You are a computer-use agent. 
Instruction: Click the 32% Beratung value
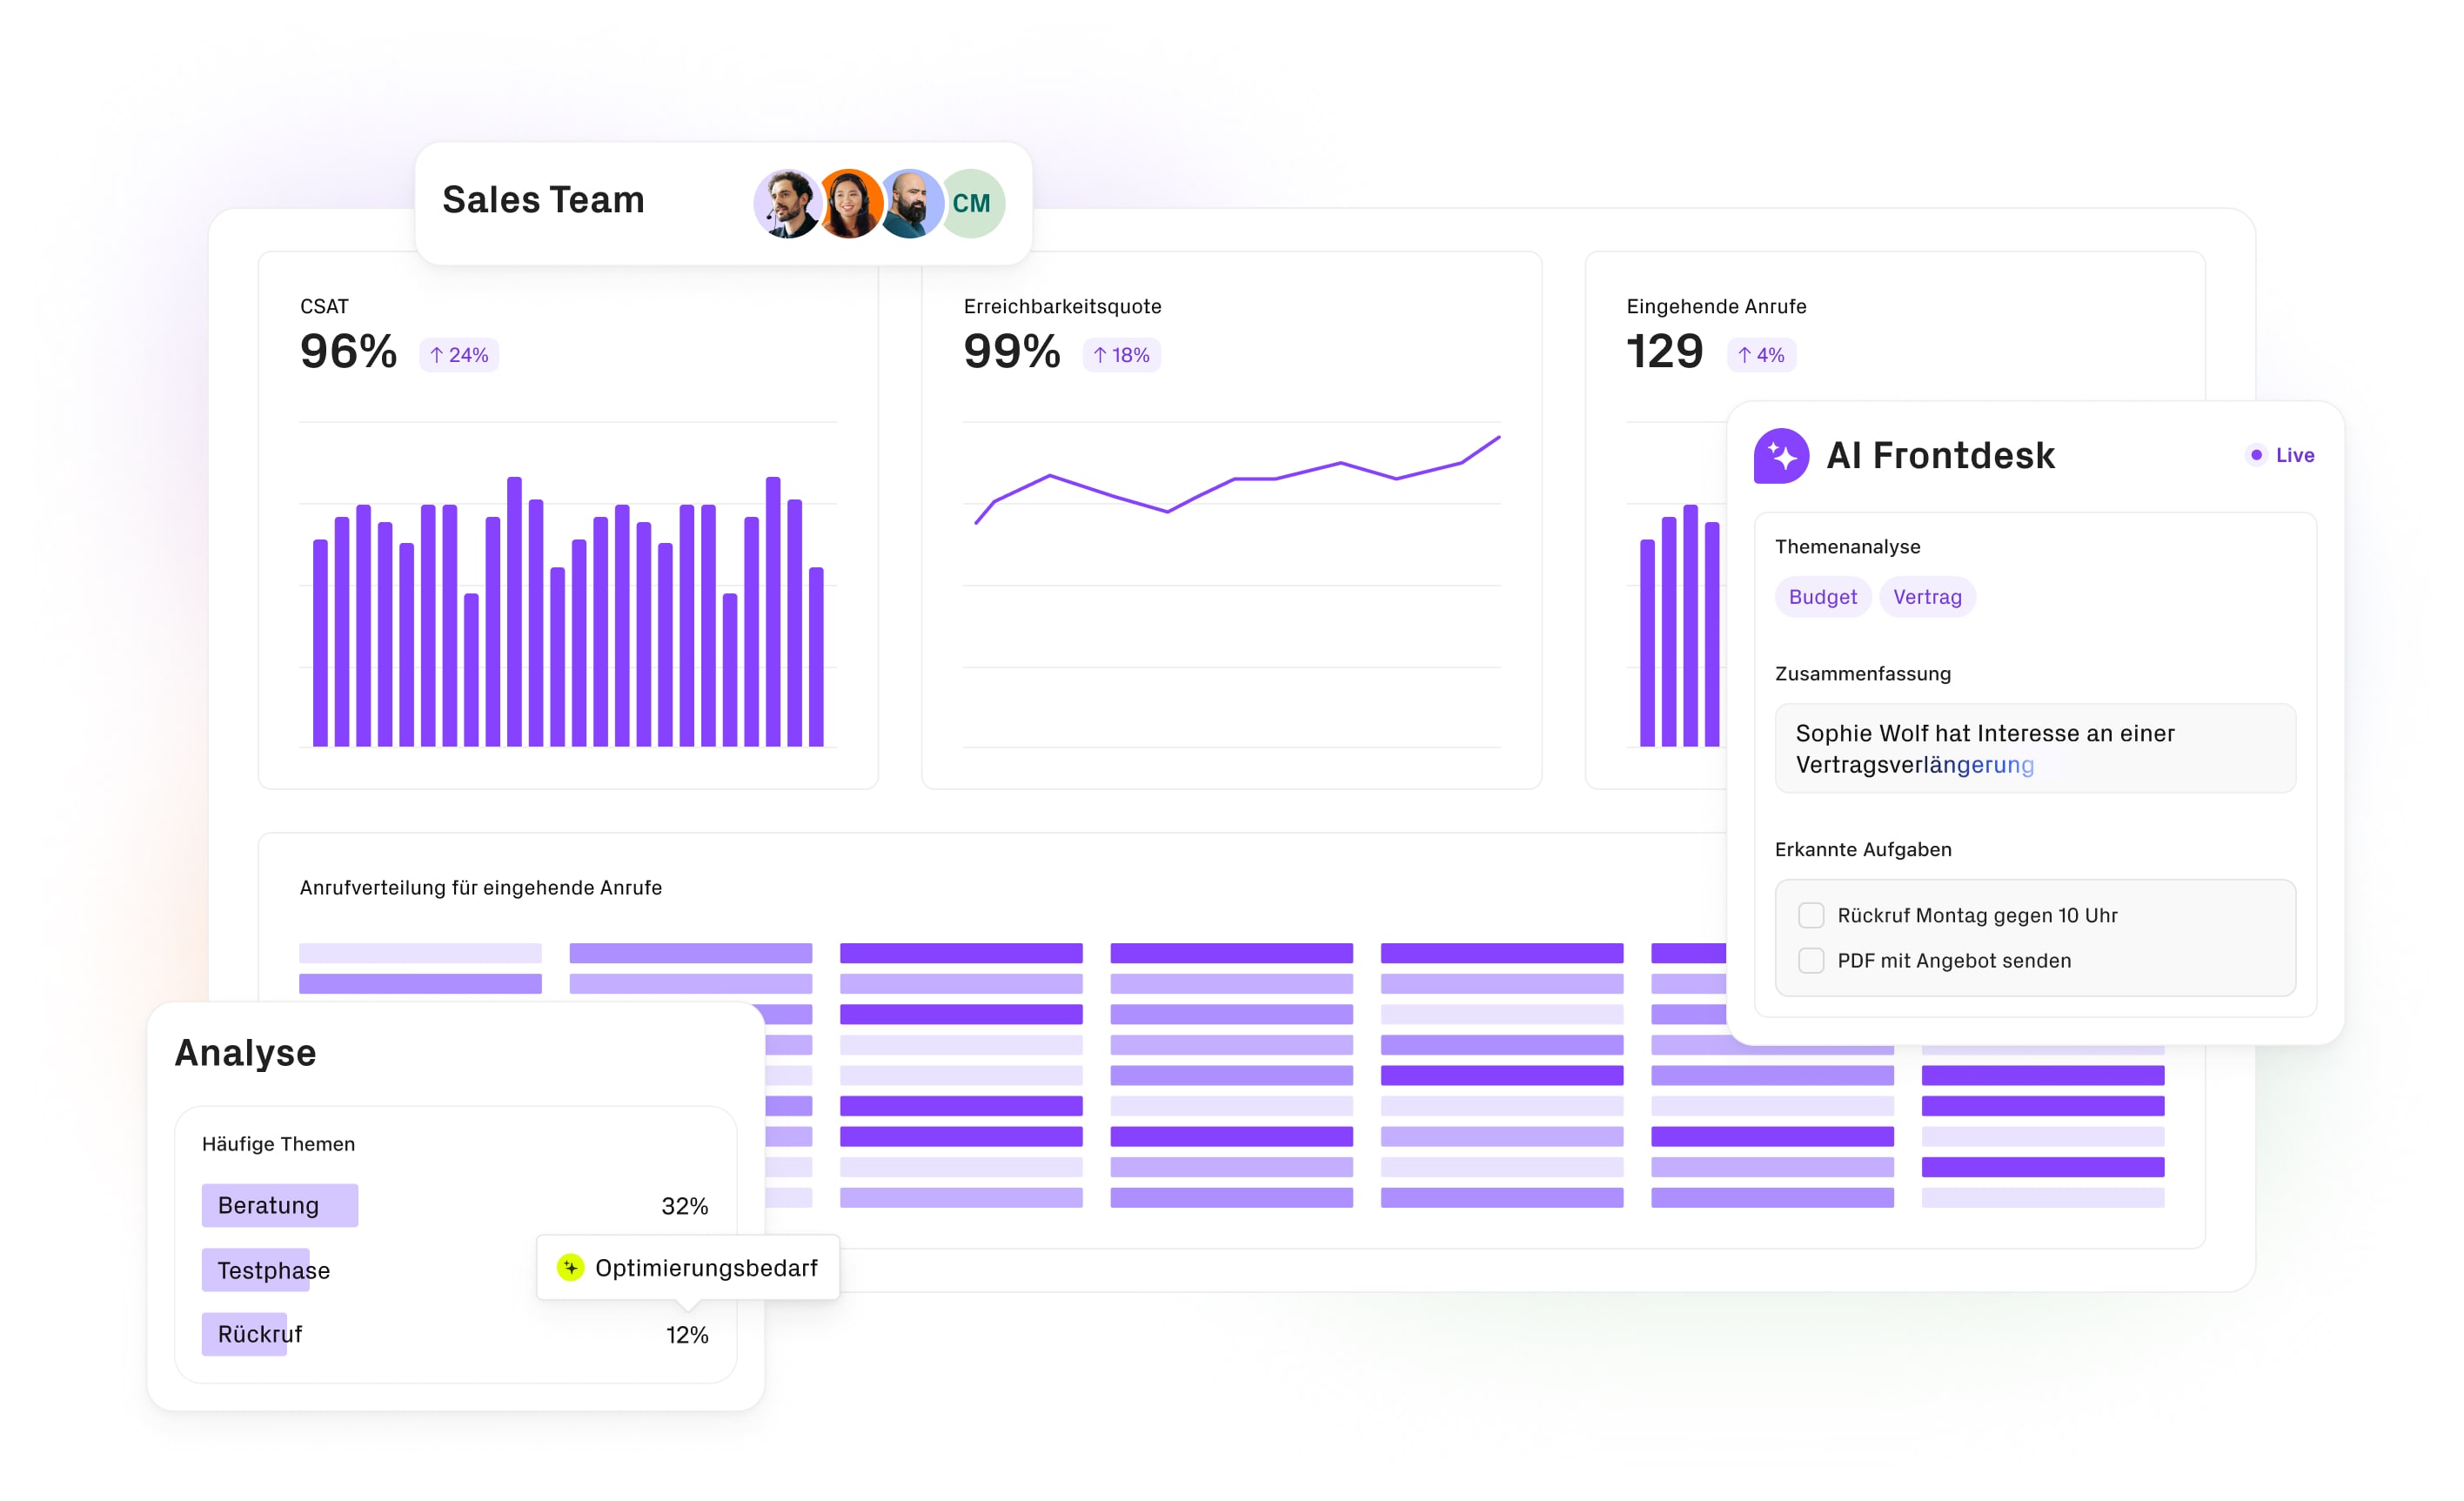tap(684, 1206)
